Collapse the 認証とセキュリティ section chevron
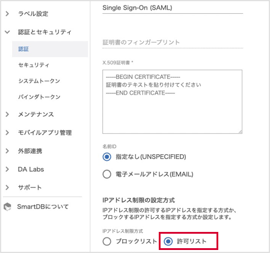The width and height of the screenshot is (270, 253). point(7,32)
